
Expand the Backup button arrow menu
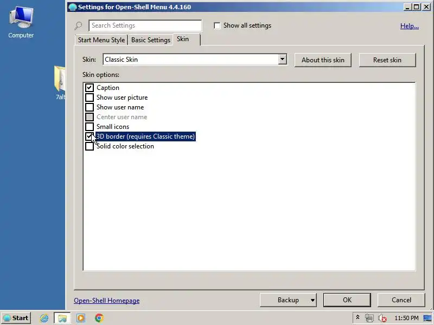click(x=312, y=300)
